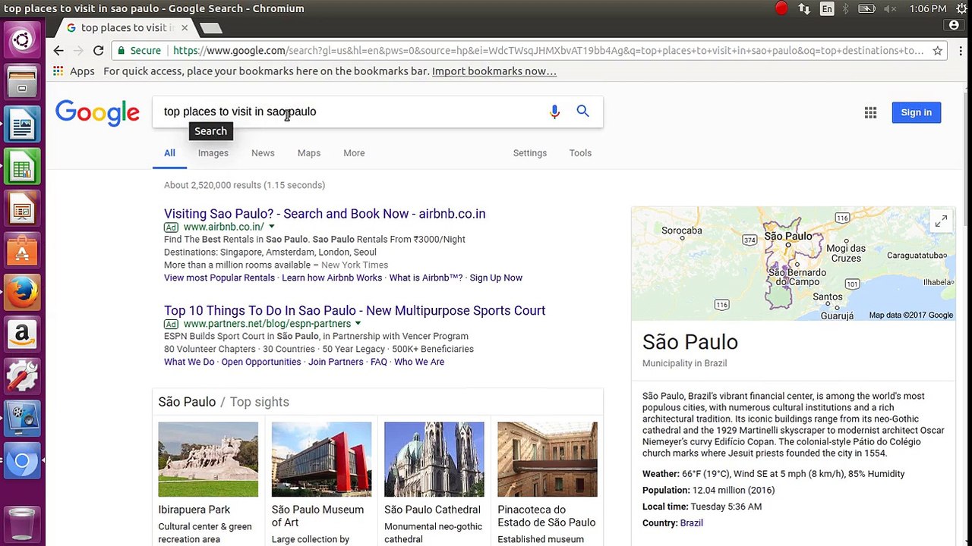Viewport: 972px width, 546px height.
Task: Reload the current page
Action: (98, 51)
